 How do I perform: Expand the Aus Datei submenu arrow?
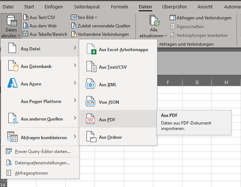click(x=75, y=48)
